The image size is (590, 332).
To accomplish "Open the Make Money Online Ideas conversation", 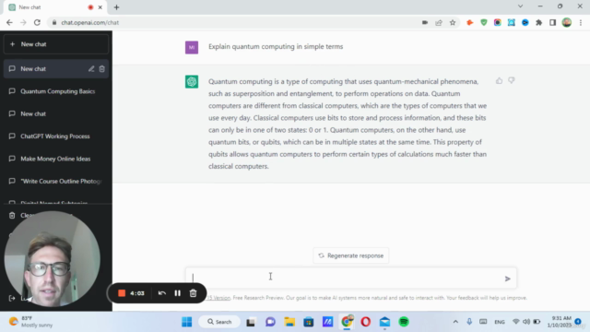I will 56,159.
